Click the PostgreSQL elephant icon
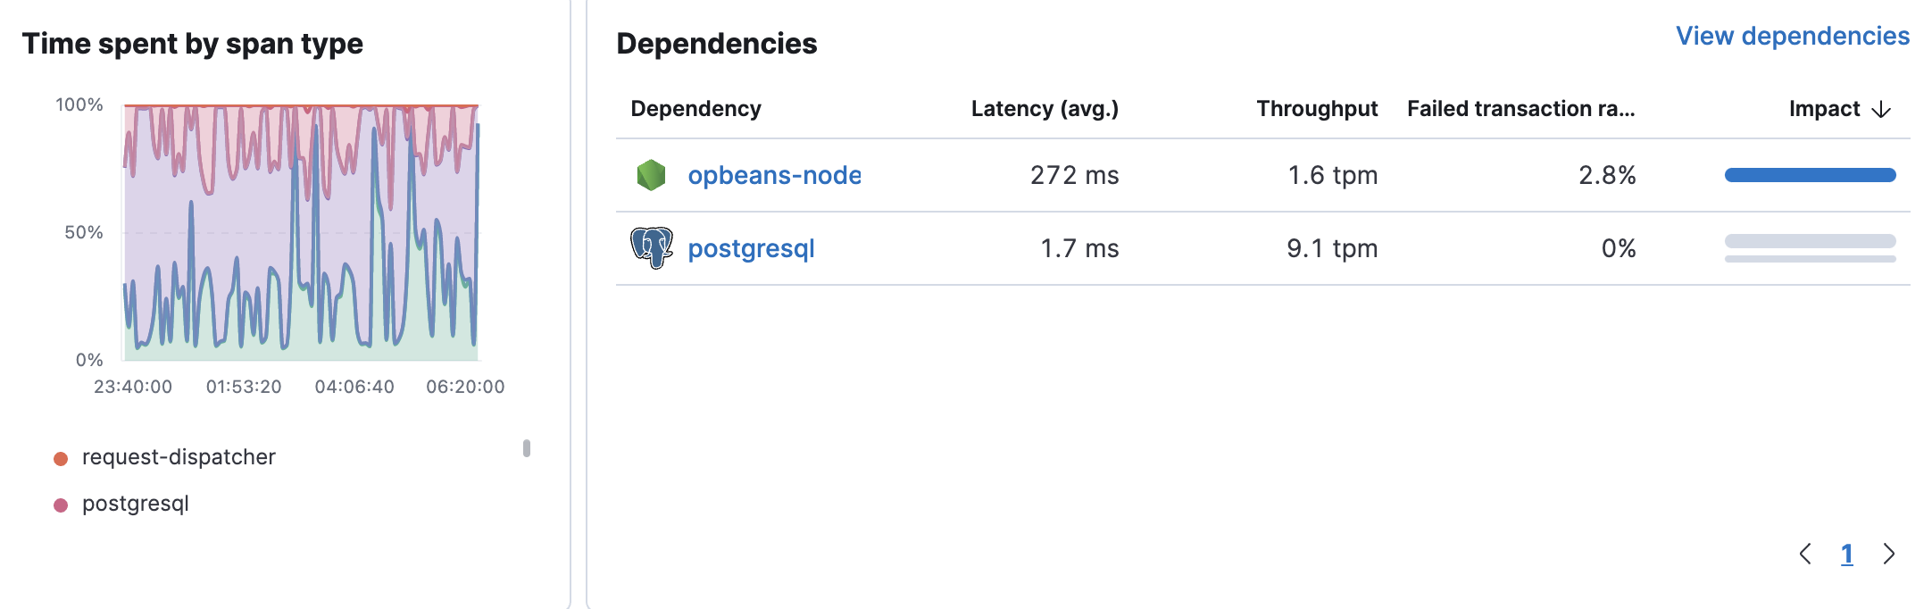Viewport: 1932px width, 609px height. 651,248
